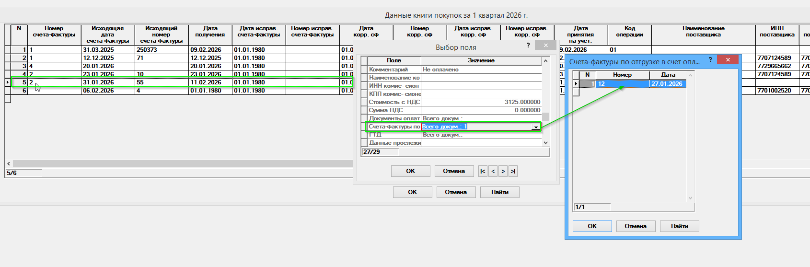Jump to first record in Выбор поля

click(x=483, y=171)
